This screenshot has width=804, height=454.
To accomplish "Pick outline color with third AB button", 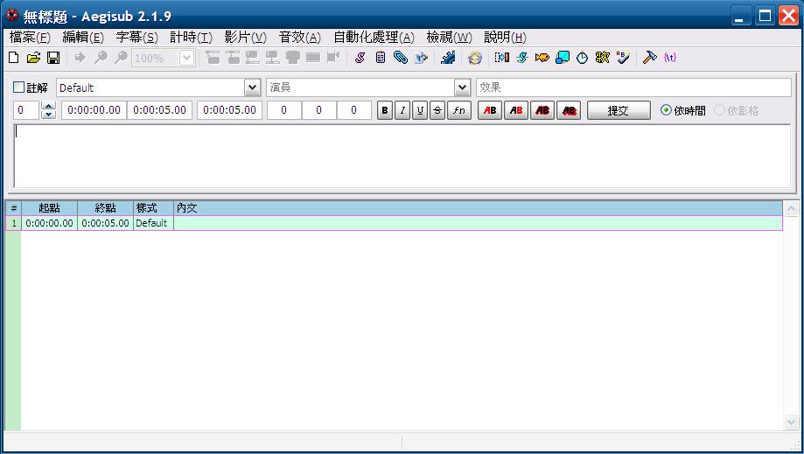I will [x=542, y=110].
